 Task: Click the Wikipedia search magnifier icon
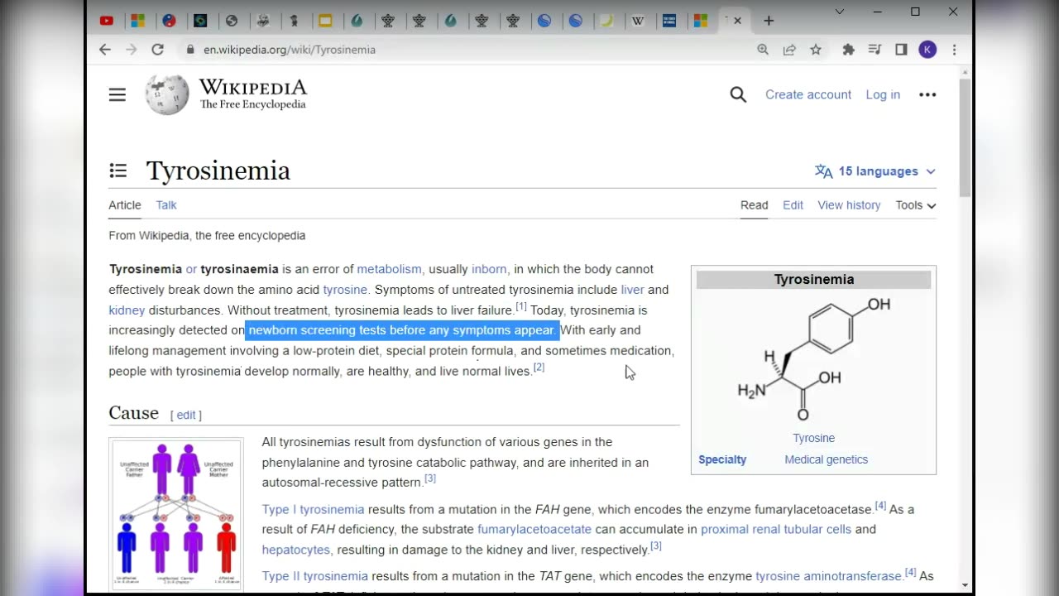[738, 94]
